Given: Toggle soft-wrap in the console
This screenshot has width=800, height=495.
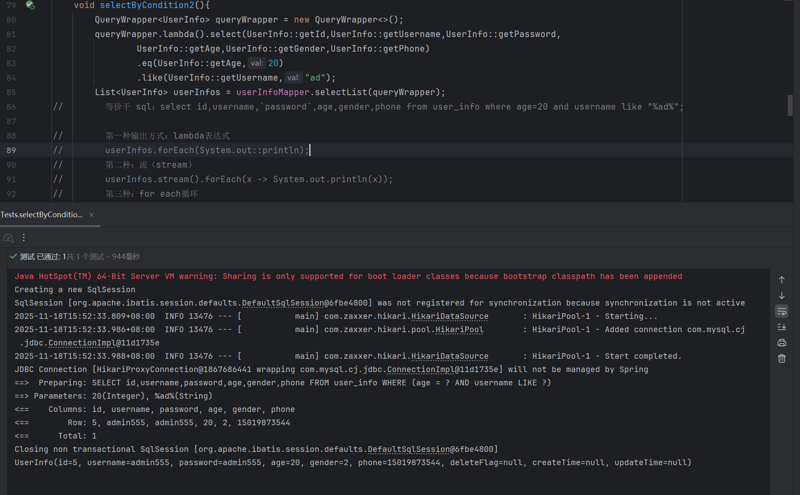Looking at the screenshot, I should pos(781,311).
